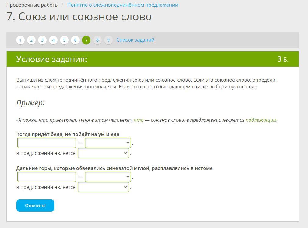Open the Список заданий link
The image size is (308, 228).
[x=135, y=40]
